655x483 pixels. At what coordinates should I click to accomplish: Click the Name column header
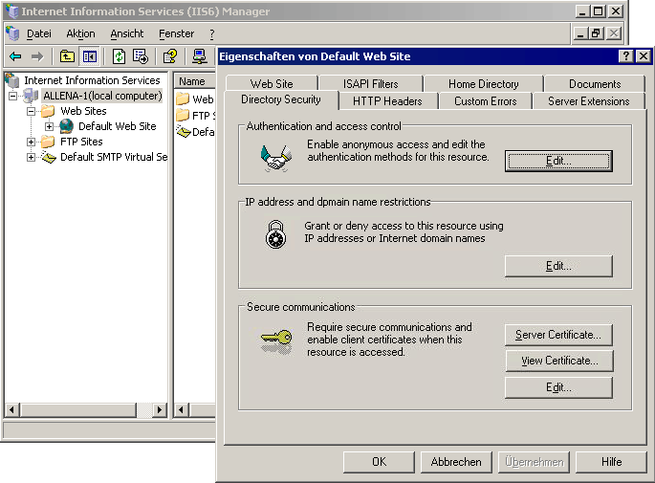195,81
